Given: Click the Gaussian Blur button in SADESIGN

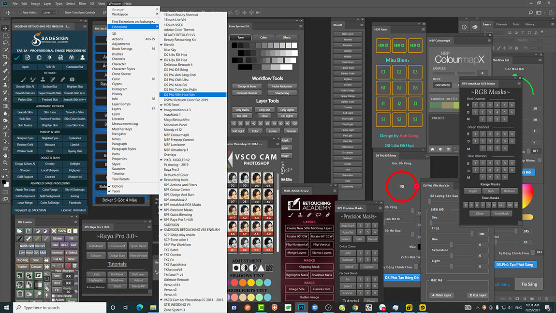Looking at the screenshot, I should pyautogui.click(x=74, y=67).
